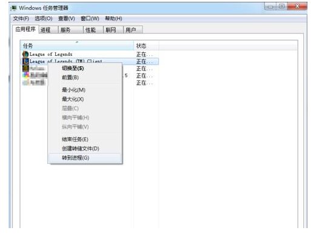Close the Windows 任务管理器 window
Viewport: 313px width, 236px height.
(297, 7)
